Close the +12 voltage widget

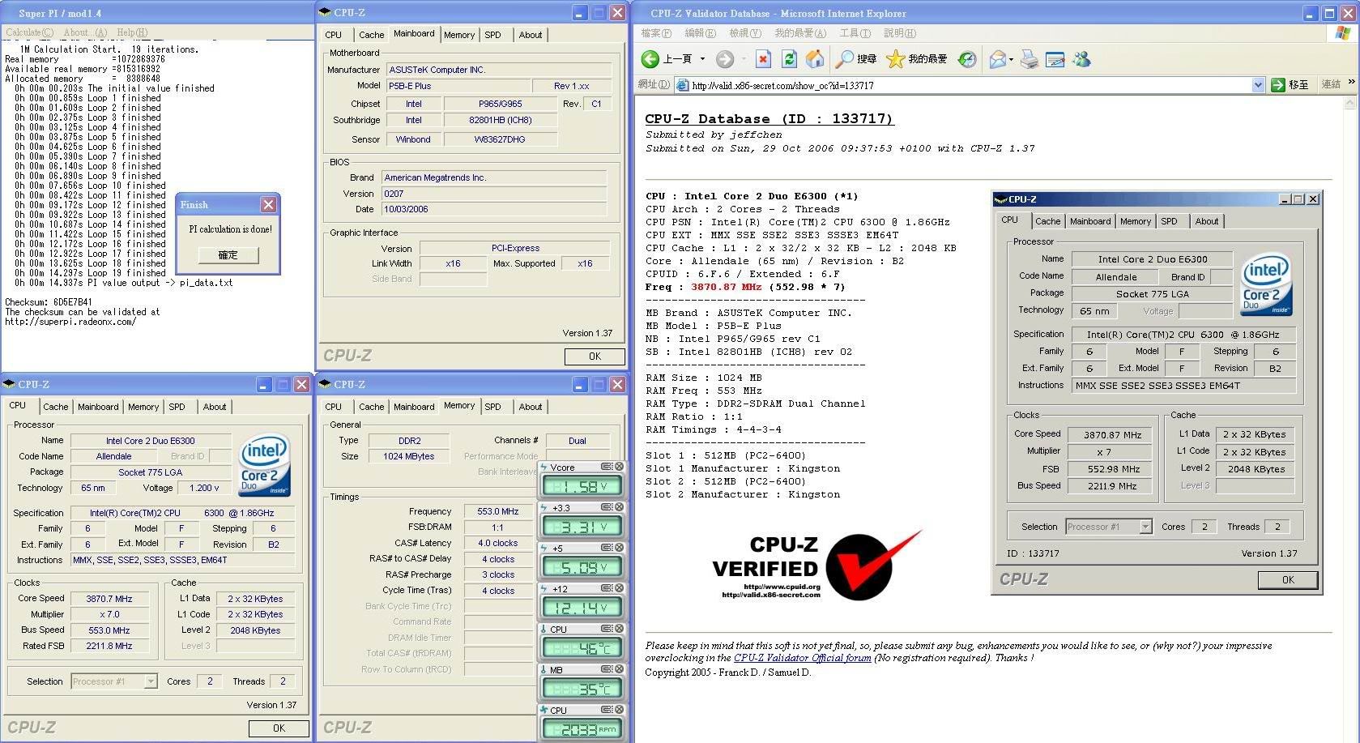click(619, 588)
